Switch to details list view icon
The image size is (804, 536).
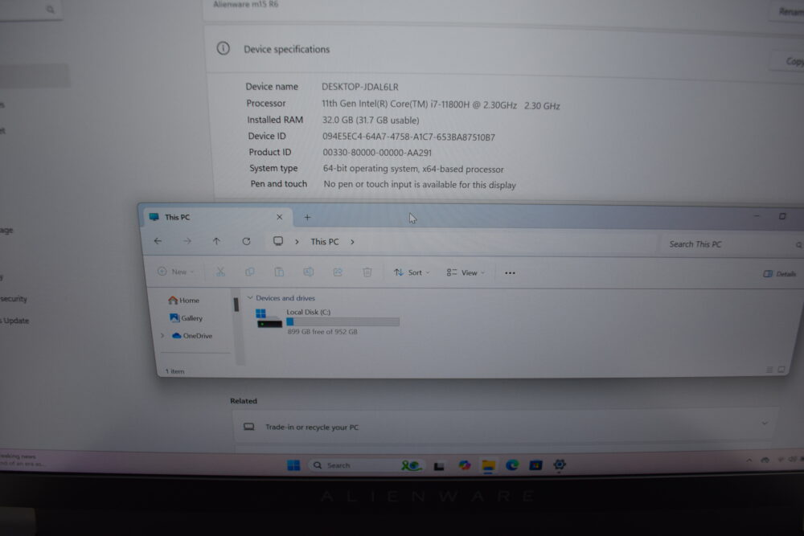click(x=769, y=370)
